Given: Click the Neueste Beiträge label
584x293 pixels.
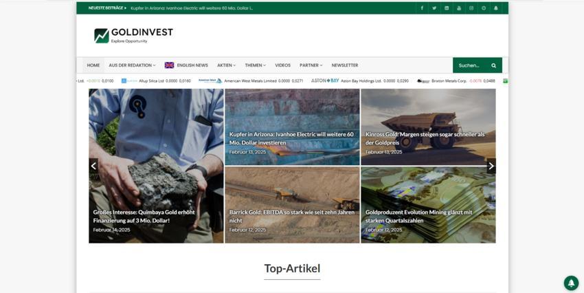Looking at the screenshot, I should (x=107, y=8).
